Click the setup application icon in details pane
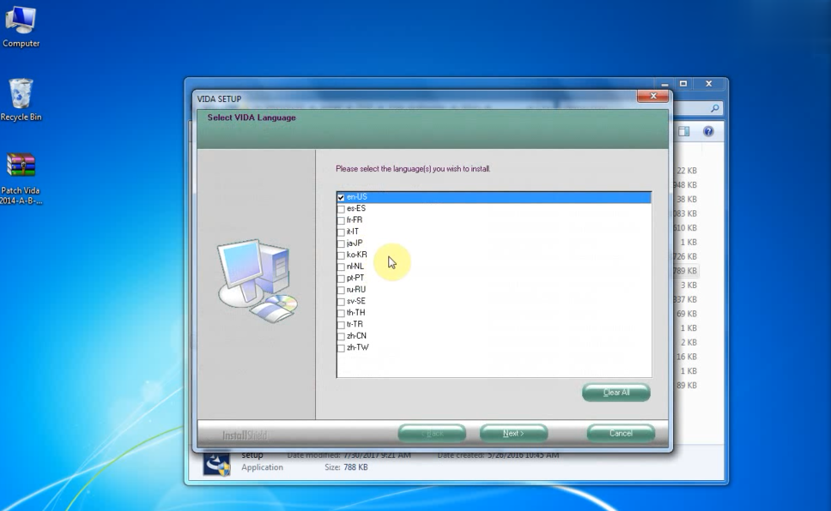Screen dimensions: 831x511 216,463
